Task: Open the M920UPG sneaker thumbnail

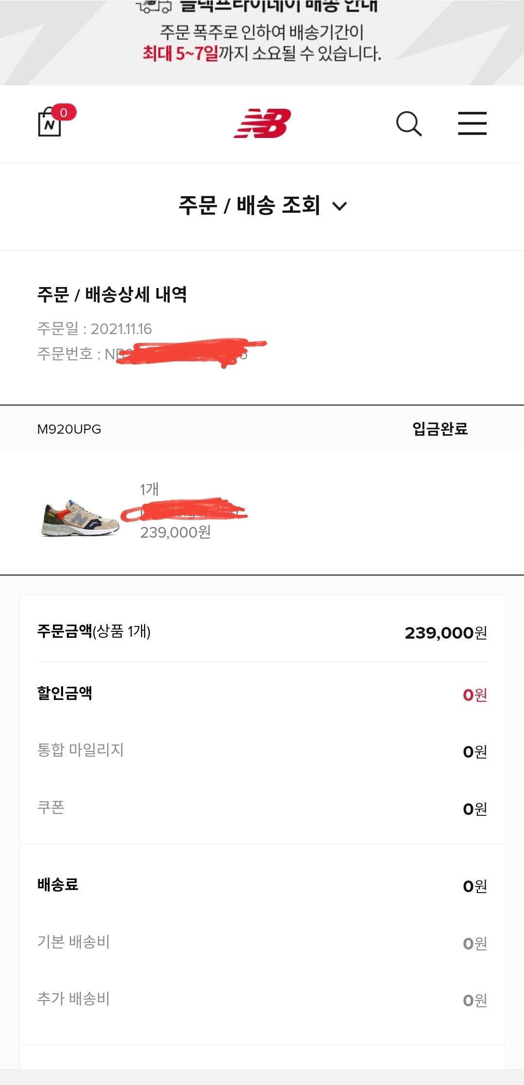Action: [x=81, y=518]
